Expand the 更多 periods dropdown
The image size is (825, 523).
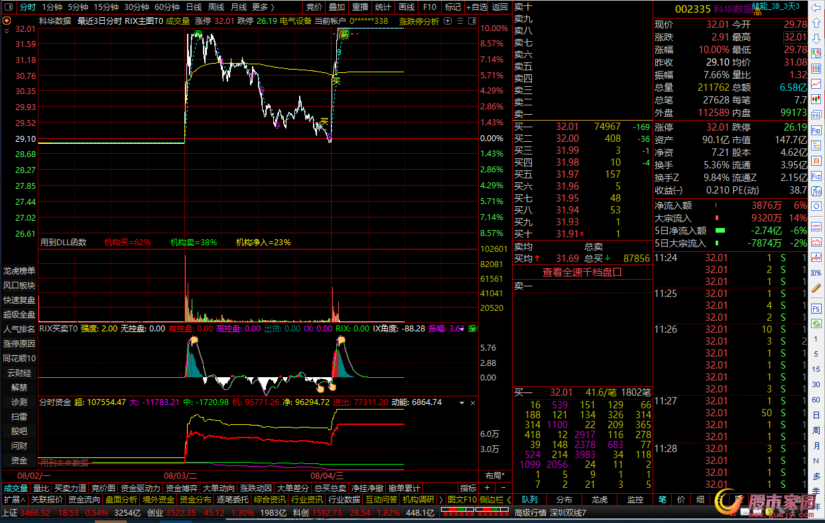point(263,7)
